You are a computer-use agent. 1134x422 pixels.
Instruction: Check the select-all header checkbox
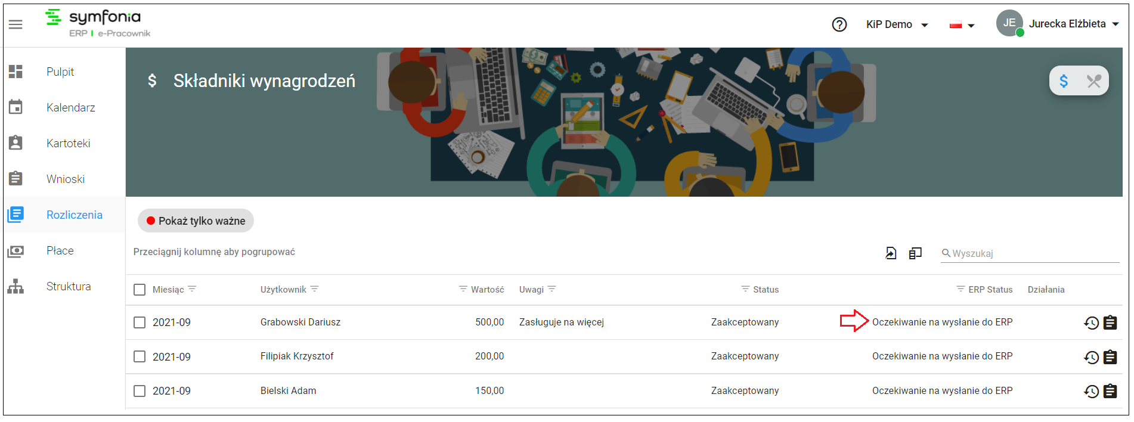(140, 290)
